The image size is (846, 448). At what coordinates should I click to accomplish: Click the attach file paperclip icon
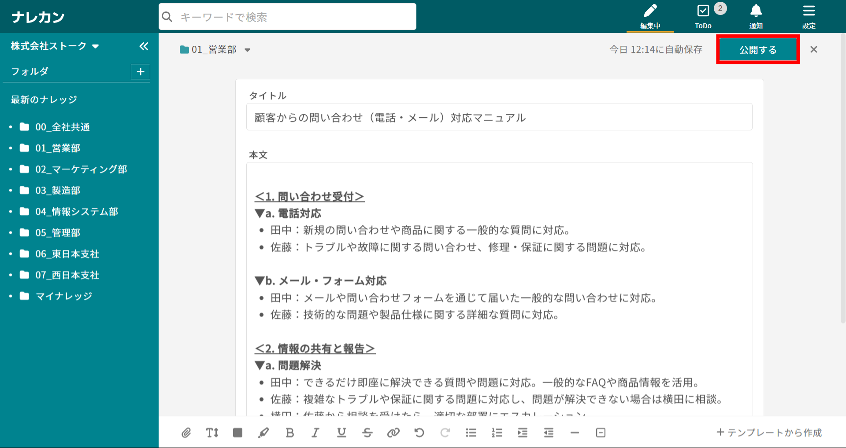click(x=186, y=433)
